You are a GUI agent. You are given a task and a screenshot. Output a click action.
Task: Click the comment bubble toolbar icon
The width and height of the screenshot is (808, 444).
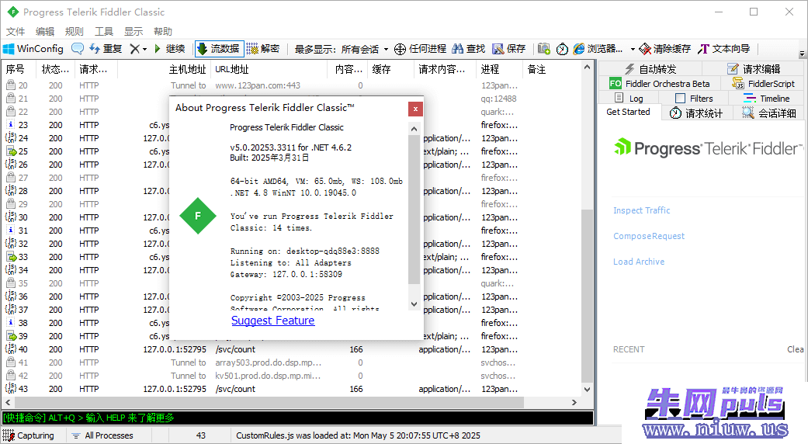(78, 49)
